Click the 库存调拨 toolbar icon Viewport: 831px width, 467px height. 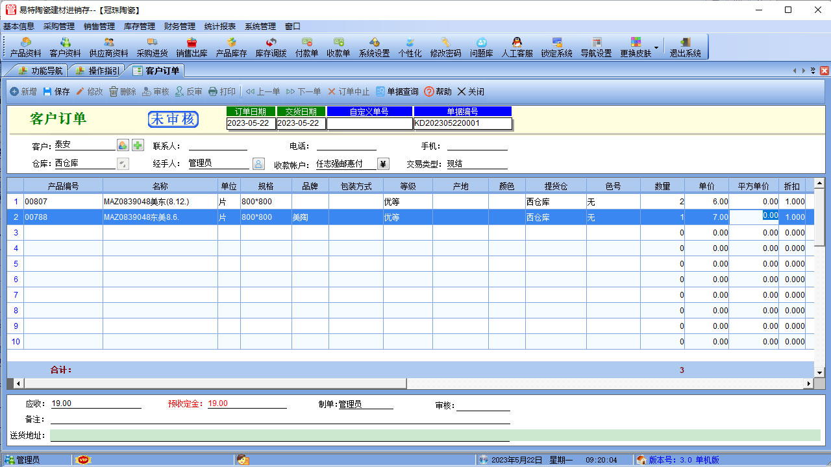(x=271, y=47)
